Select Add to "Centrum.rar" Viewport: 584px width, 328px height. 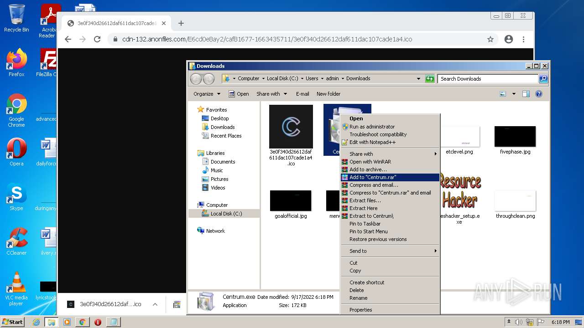390,177
